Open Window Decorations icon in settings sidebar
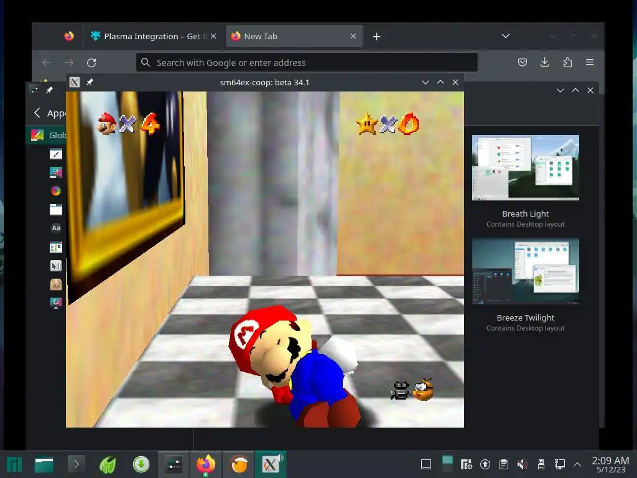Viewport: 637px width, 478px height. (x=55, y=210)
